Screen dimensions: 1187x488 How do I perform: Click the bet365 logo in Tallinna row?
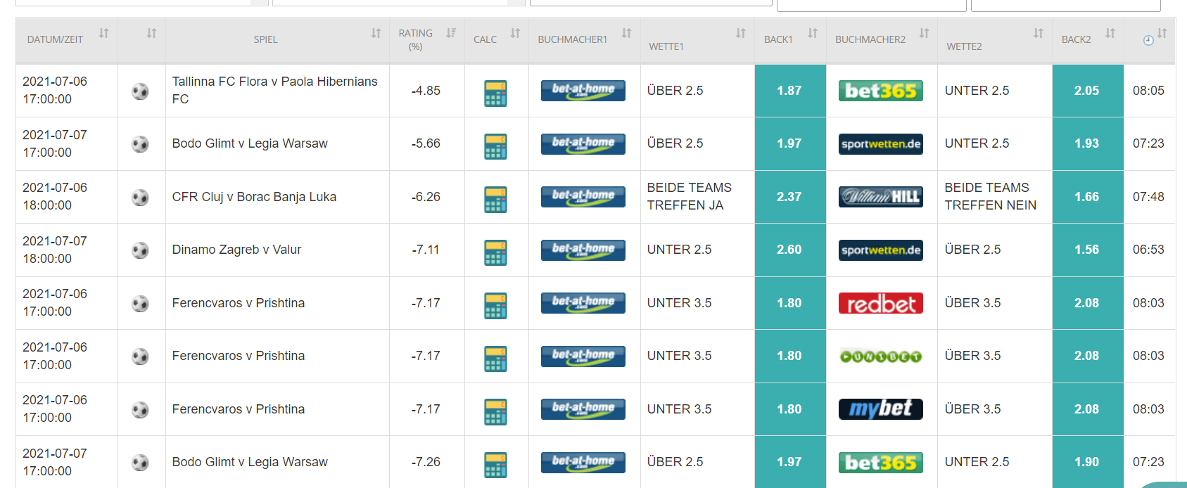[881, 91]
